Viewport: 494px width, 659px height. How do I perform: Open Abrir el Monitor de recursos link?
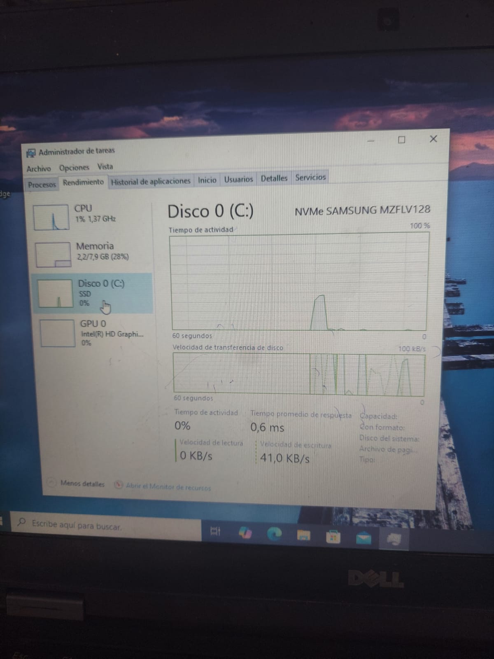(x=168, y=487)
